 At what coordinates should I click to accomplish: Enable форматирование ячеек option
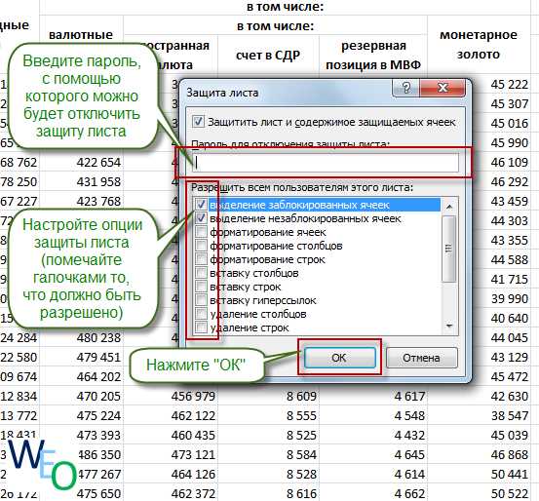[x=201, y=232]
